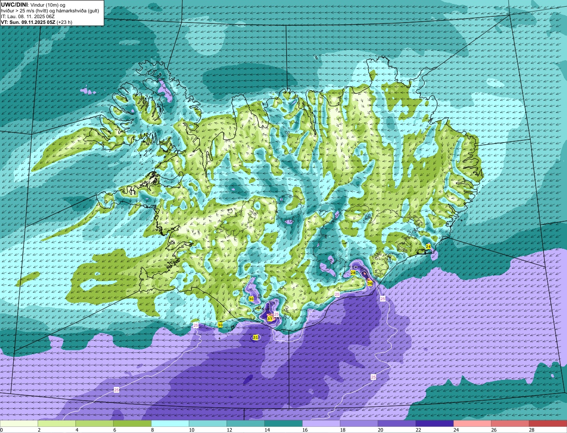
Task: Click the "VT: Sun. 09.11.2025 05Z" valid time
Action: coord(28,22)
